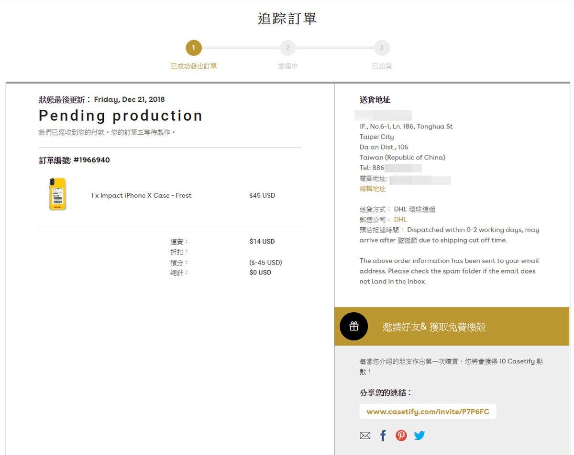Click the 已出貨 step label
Screen dimensions: 574x455
click(382, 66)
